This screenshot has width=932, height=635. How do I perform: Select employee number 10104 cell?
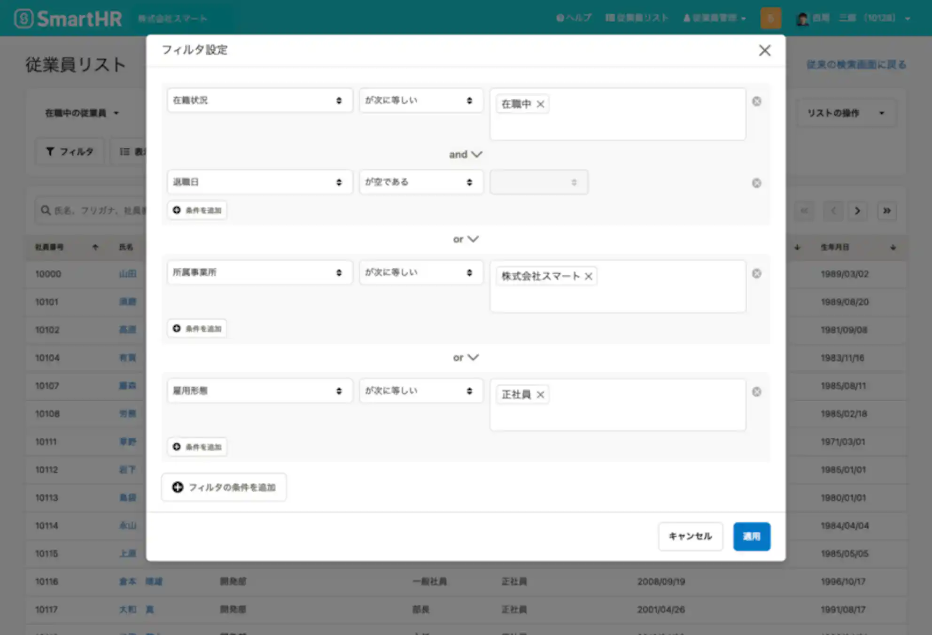(47, 358)
